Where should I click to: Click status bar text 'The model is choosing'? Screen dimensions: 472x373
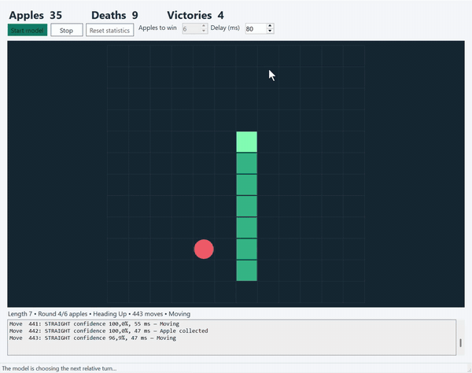point(59,368)
